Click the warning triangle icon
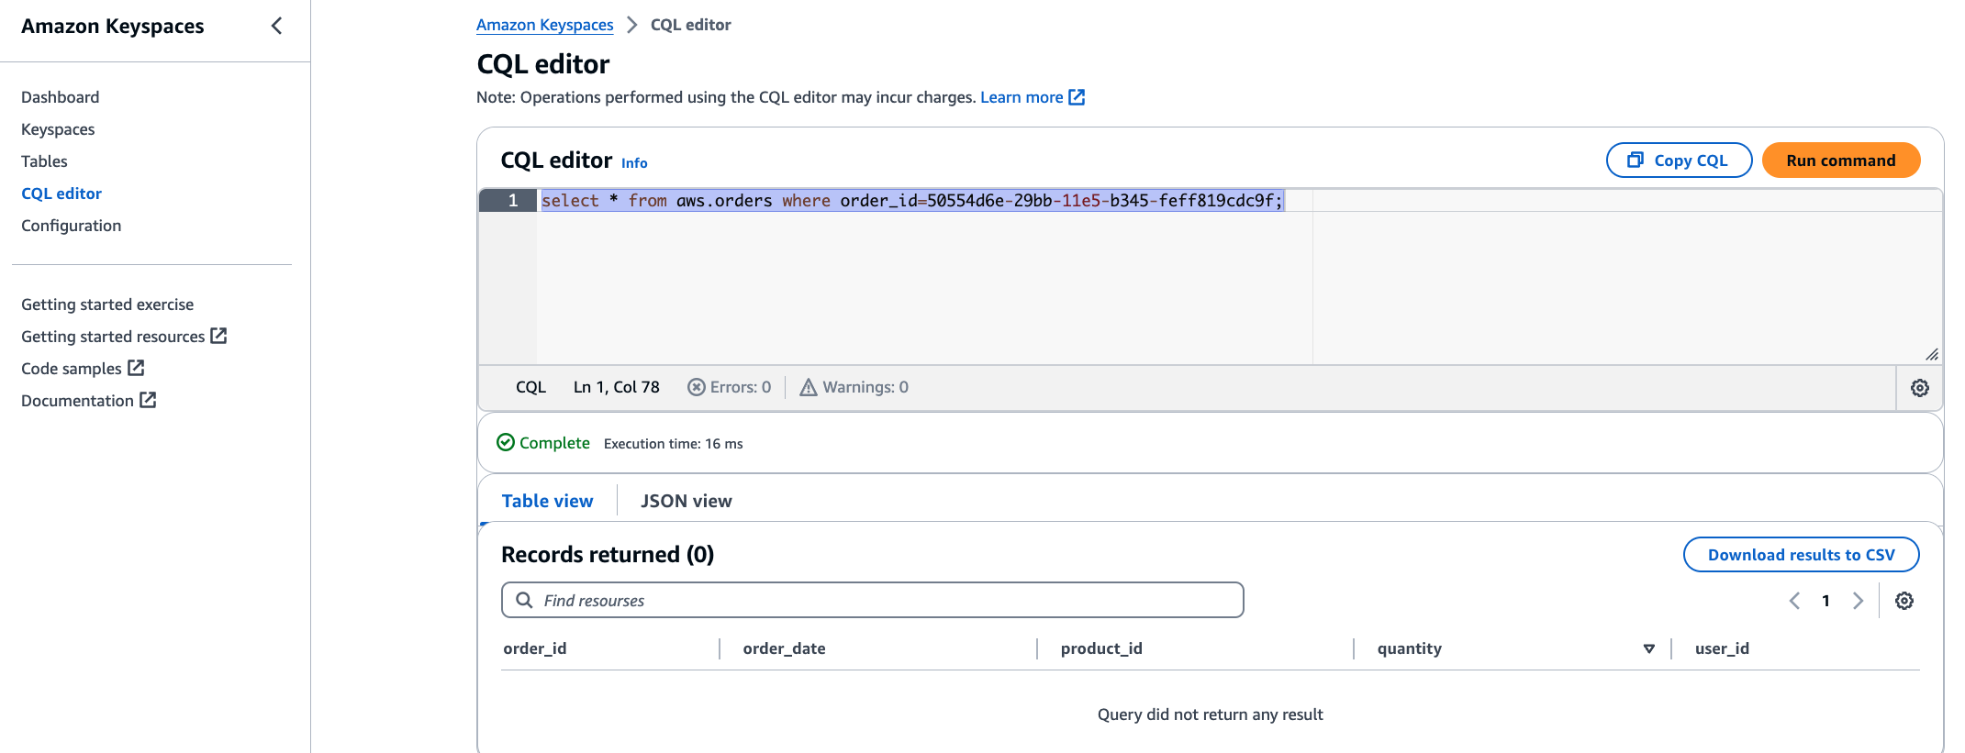Image resolution: width=1965 pixels, height=753 pixels. coord(809,387)
